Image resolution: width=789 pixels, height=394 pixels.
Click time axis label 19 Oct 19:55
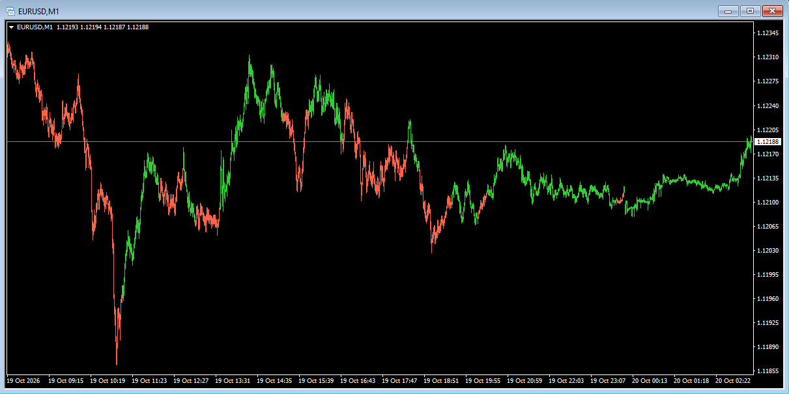point(483,380)
